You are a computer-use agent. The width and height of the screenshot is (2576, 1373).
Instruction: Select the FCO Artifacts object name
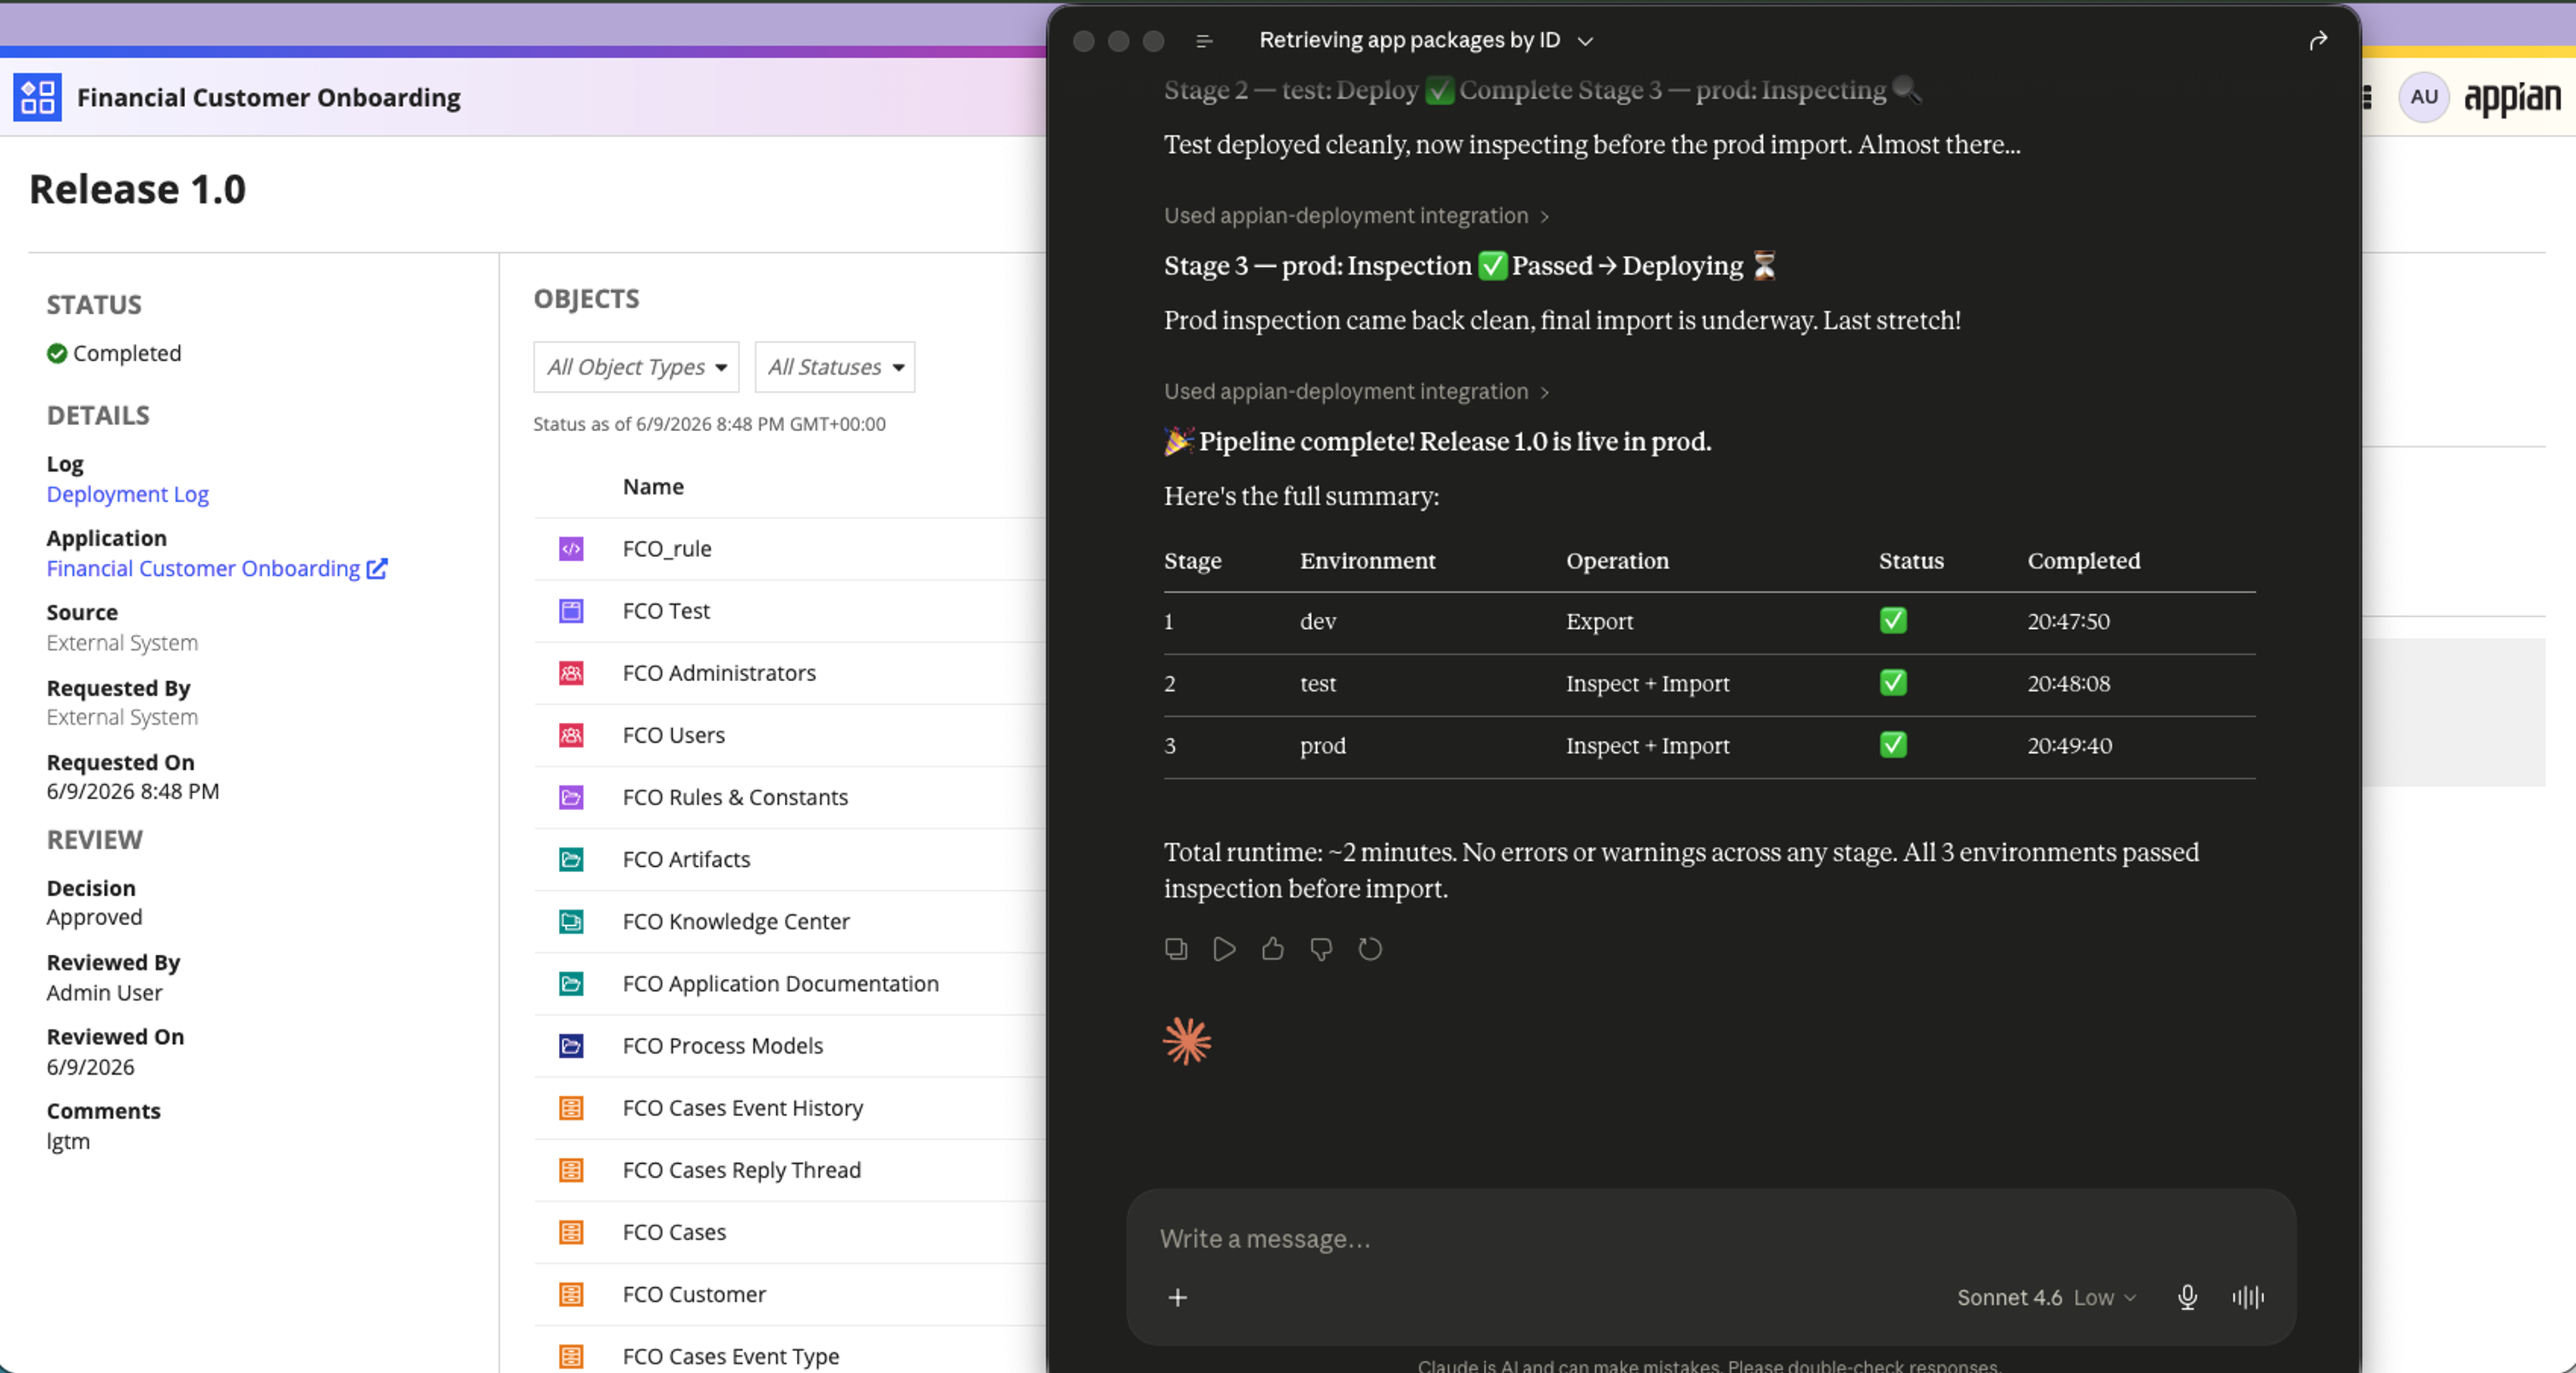pos(686,859)
